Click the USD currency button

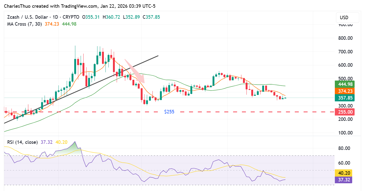click(x=347, y=17)
